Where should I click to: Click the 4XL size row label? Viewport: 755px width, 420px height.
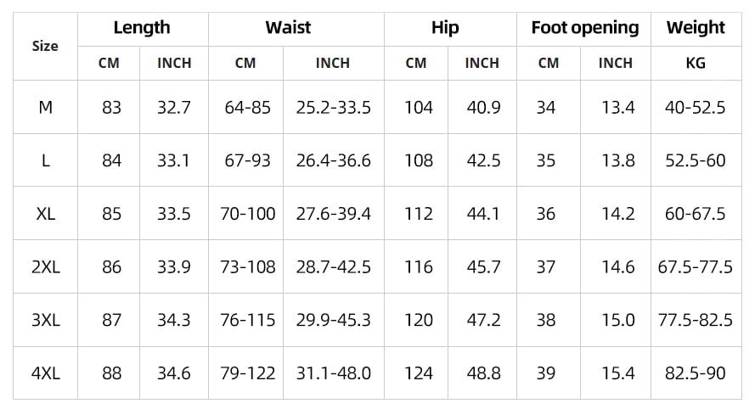[x=46, y=373]
